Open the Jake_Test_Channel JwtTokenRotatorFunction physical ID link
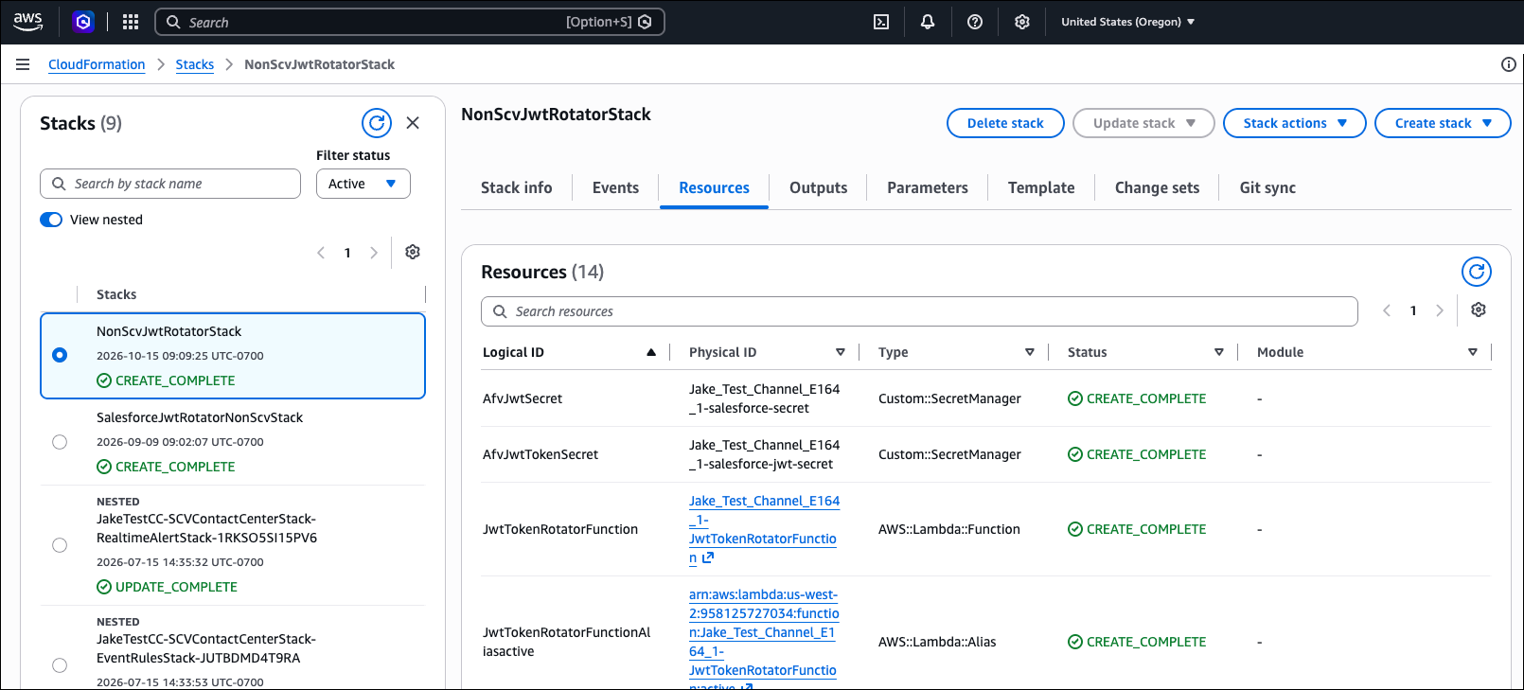Viewport: 1524px width, 690px height. click(x=763, y=529)
